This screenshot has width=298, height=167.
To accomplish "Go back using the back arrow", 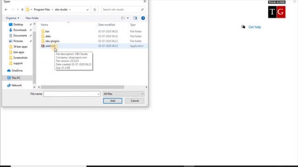I will pos(6,9).
